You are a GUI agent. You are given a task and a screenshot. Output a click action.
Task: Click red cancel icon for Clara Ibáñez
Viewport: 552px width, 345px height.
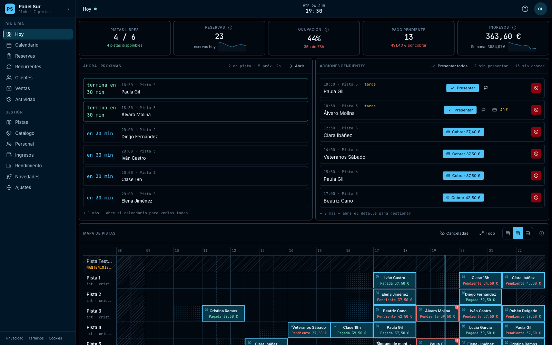tap(536, 132)
